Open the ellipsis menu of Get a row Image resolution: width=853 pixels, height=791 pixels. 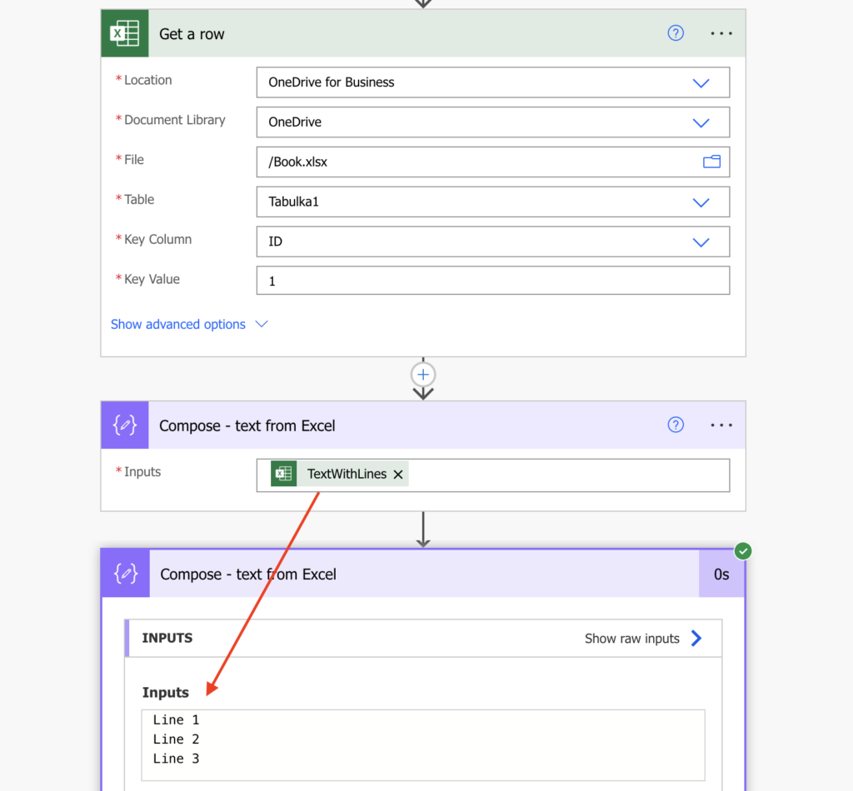tap(721, 33)
